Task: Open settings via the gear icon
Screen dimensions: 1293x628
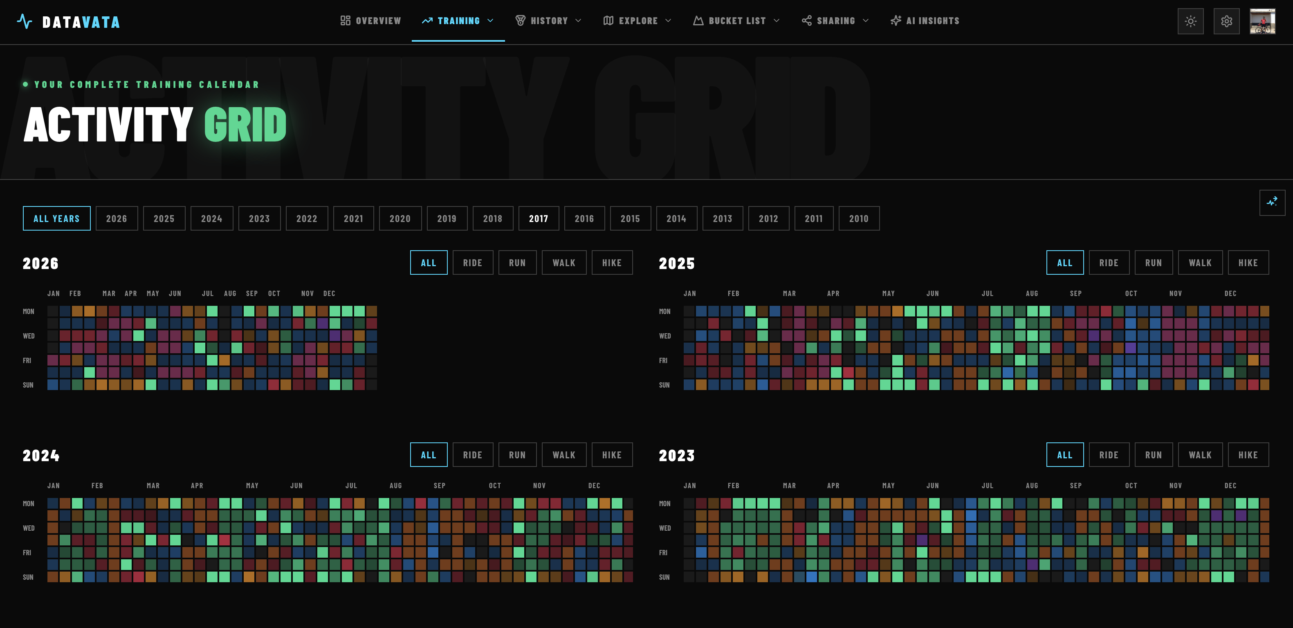Action: 1227,21
